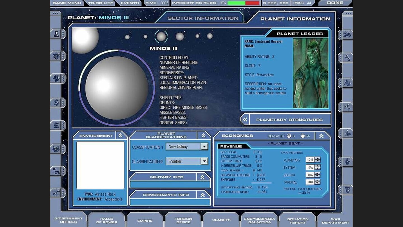Open the Encyclopedia Galactica tab

pos(259,220)
